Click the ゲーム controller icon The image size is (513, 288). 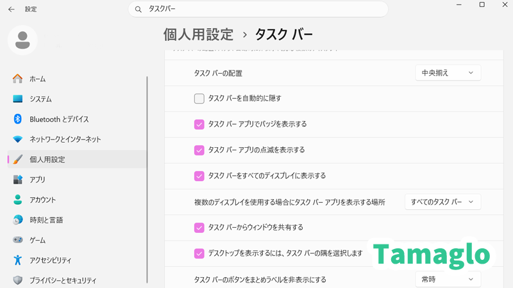pos(18,240)
